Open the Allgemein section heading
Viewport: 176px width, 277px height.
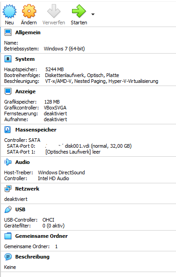click(x=28, y=32)
